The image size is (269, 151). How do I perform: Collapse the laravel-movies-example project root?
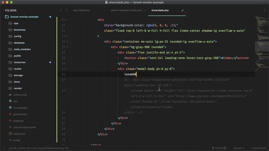[24, 17]
